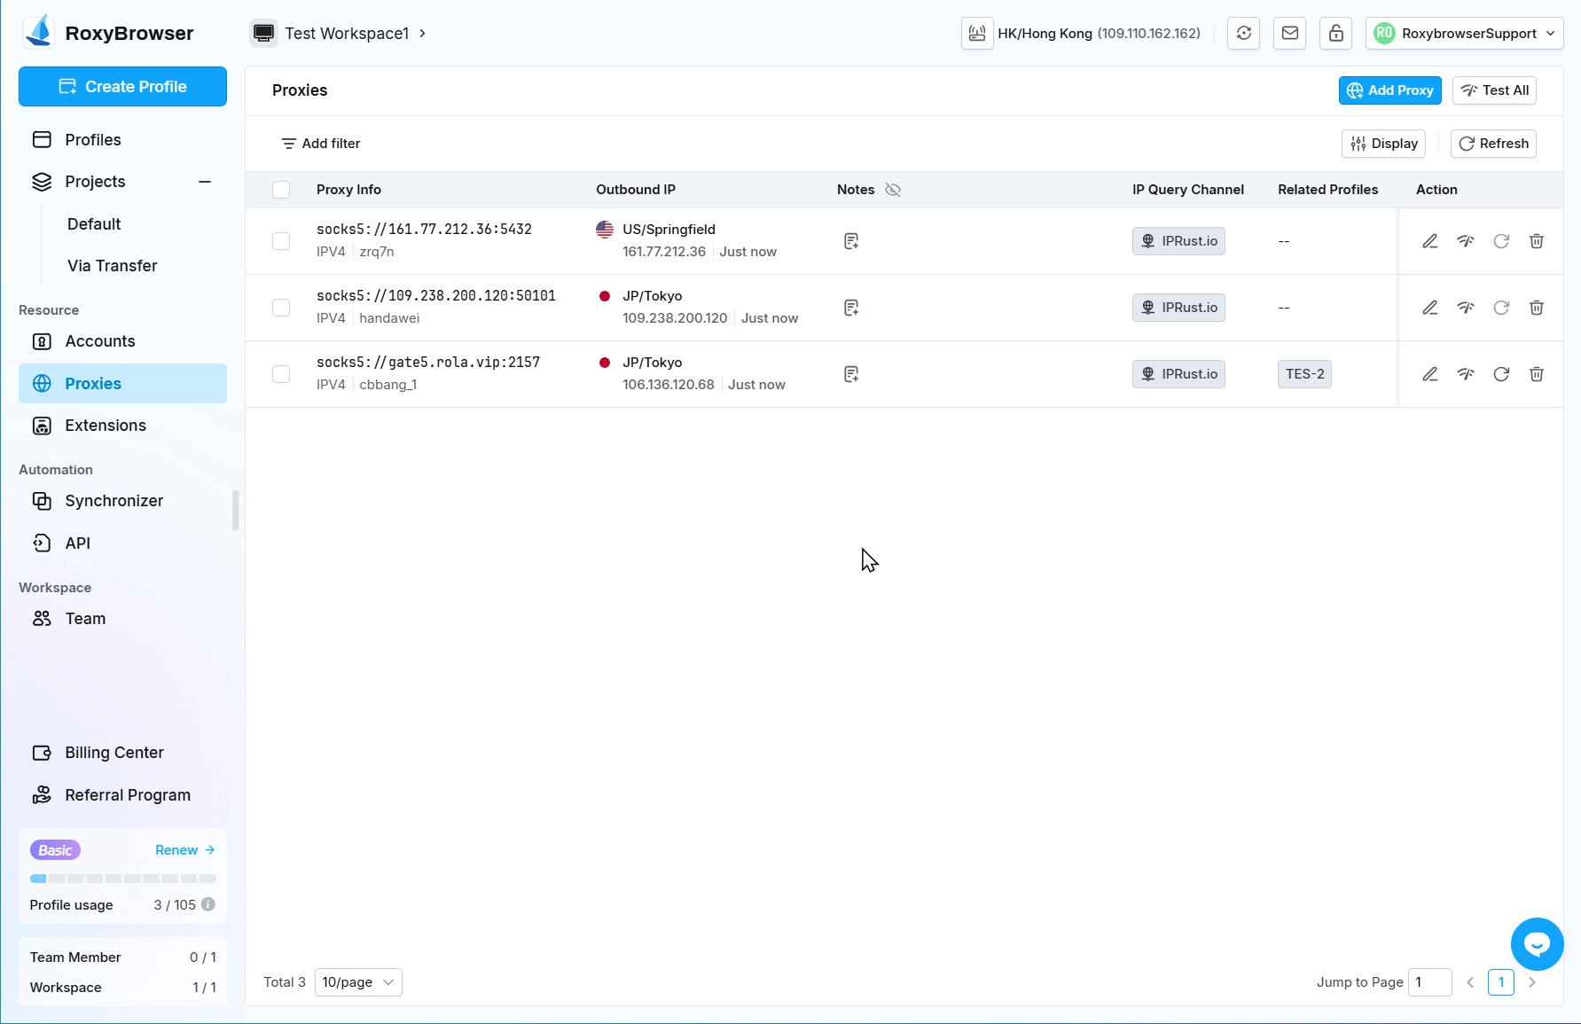Toggle Notes column visibility eye icon
Image resolution: width=1581 pixels, height=1024 pixels.
point(893,190)
